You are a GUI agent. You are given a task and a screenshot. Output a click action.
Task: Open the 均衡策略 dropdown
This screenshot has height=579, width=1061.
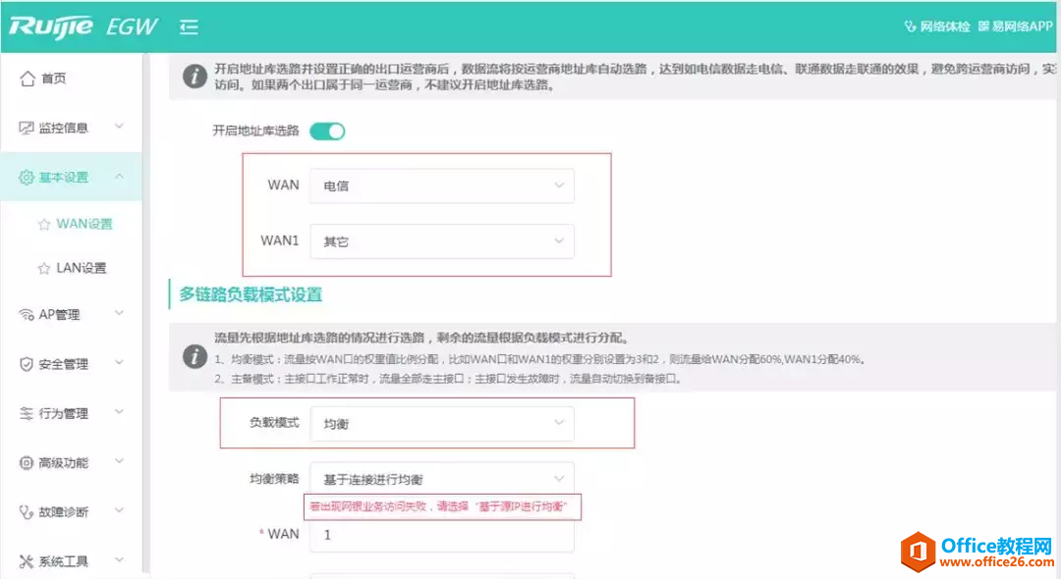[442, 479]
